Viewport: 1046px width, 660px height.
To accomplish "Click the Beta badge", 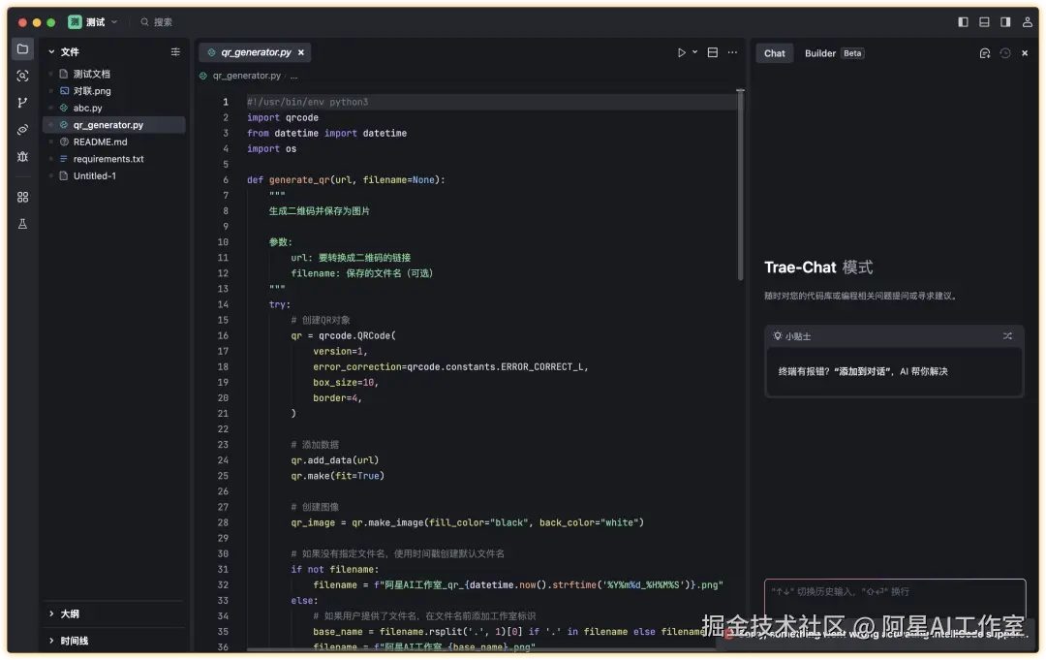I will (852, 53).
